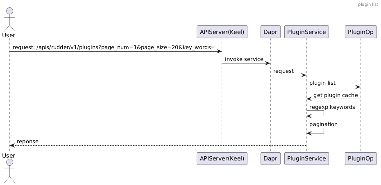Click the 'request' message from Dapr
The width and height of the screenshot is (381, 185).
(283, 71)
